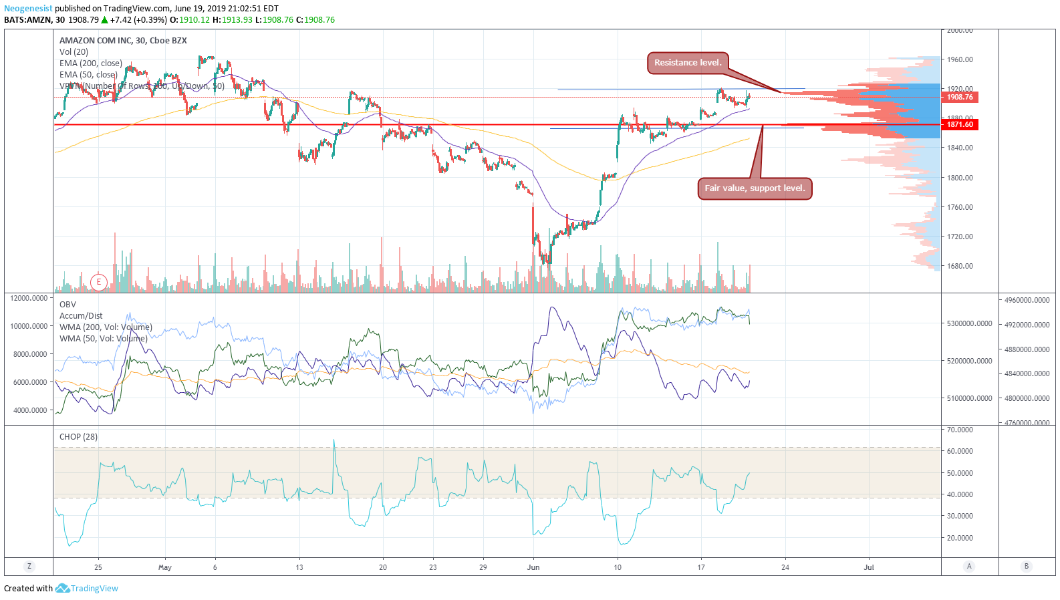Viewport: 1060px width, 600px height.
Task: Click the 'Jul' date on time axis
Action: coord(869,567)
